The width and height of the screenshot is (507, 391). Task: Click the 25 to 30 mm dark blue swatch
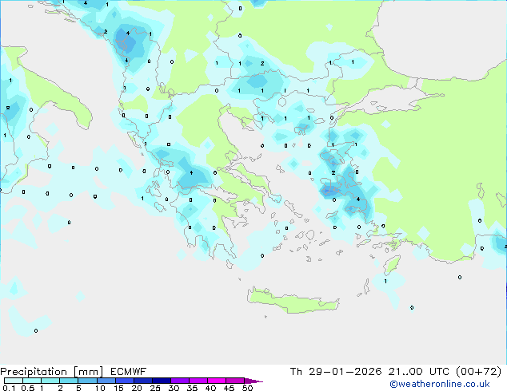click(x=162, y=381)
